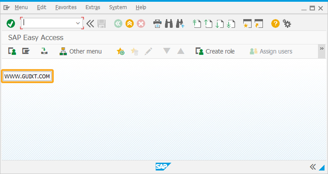Viewport: 328px width, 174px height.
Task: Open Help via orange question mark
Action: [x=275, y=24]
